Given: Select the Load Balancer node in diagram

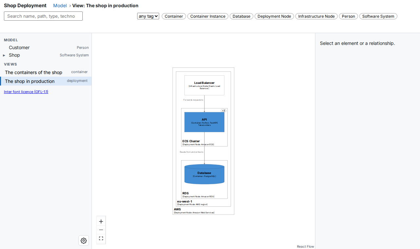Looking at the screenshot, I should (x=204, y=85).
